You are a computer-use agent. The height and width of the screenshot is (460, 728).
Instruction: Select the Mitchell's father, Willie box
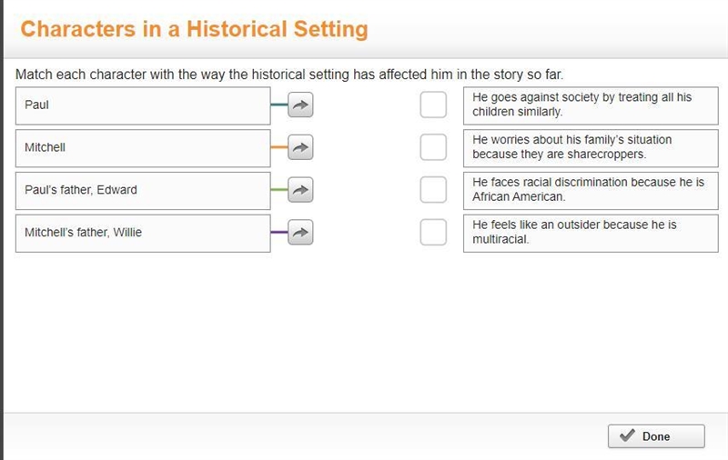143,234
